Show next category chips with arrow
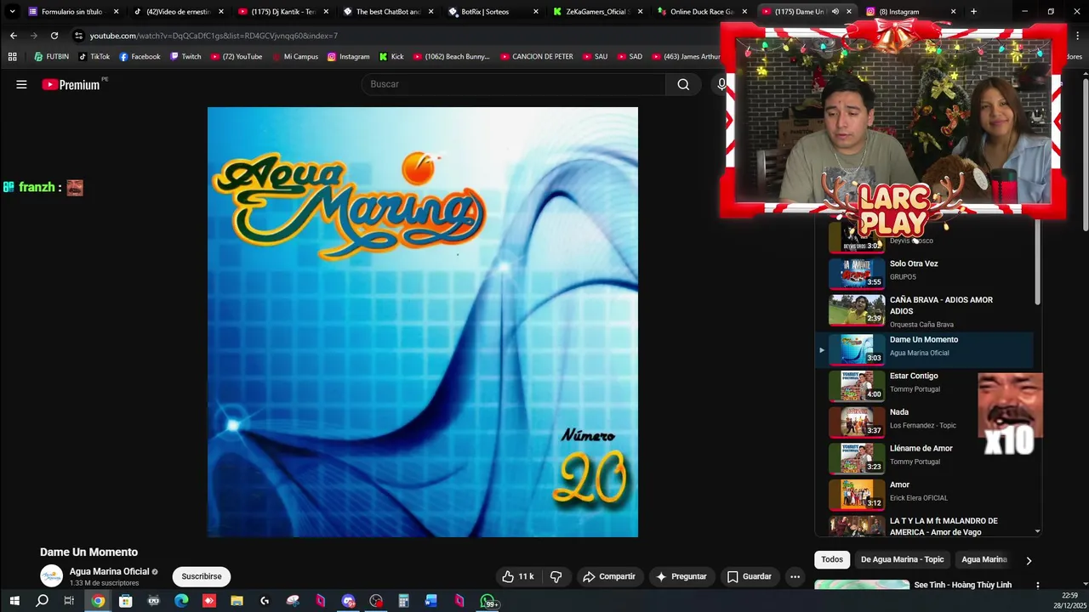Viewport: 1089px width, 612px height. (1029, 560)
